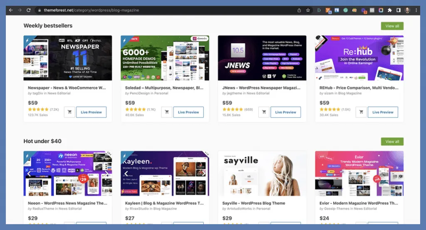View all Weekly bestsellers
Screen dimensions: 426x230
point(392,26)
